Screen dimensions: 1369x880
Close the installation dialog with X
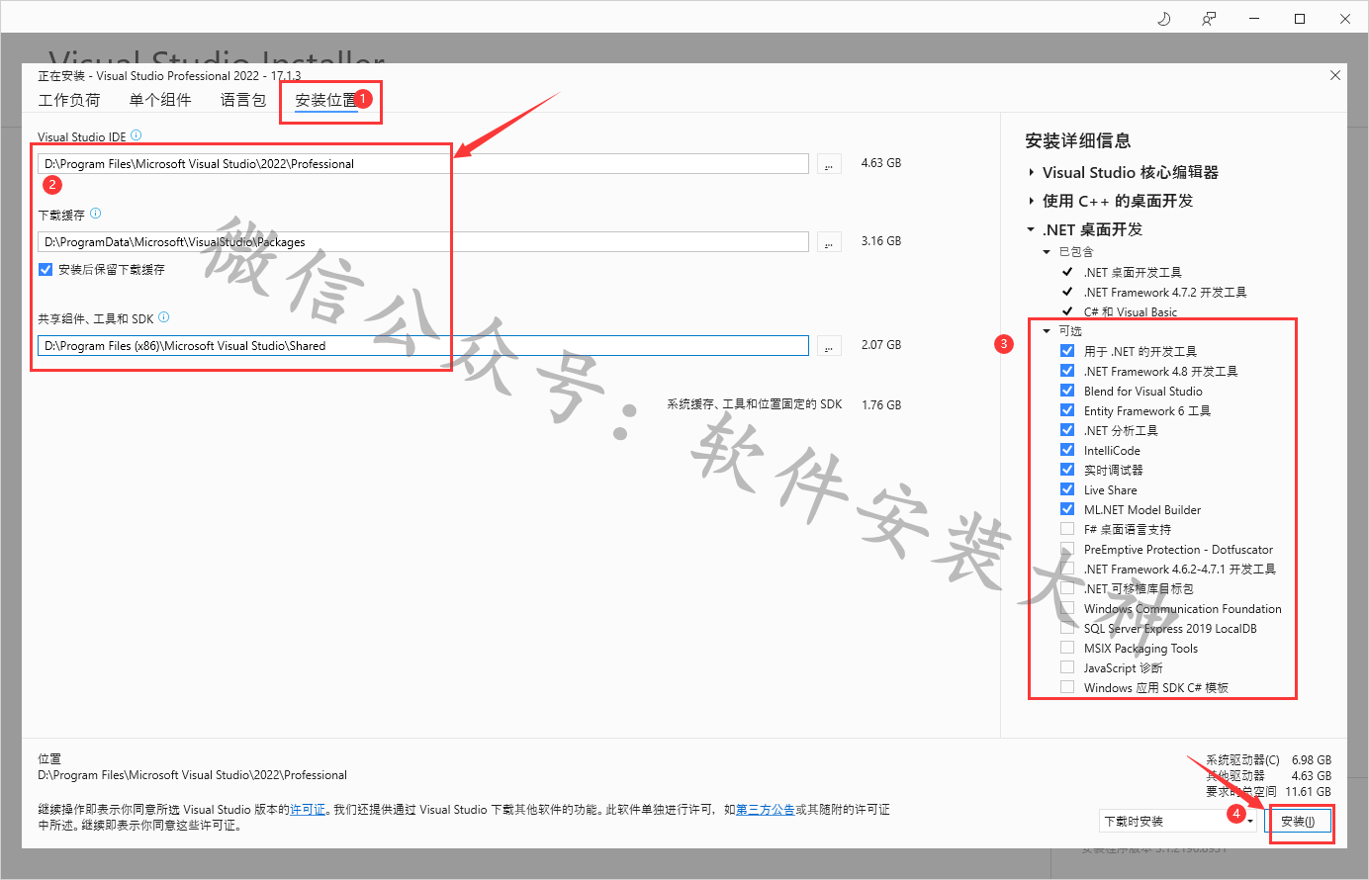tap(1335, 75)
